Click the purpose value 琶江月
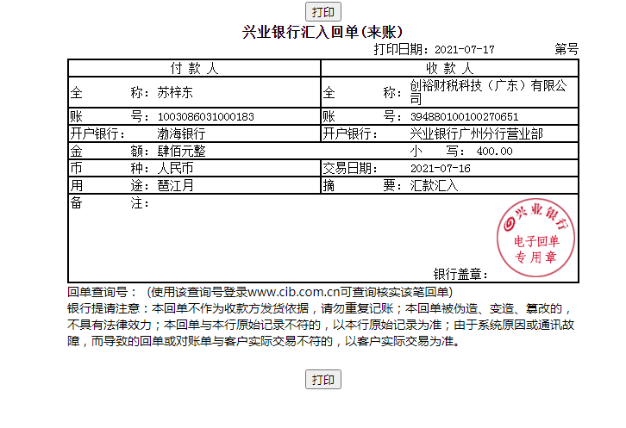 pyautogui.click(x=175, y=185)
